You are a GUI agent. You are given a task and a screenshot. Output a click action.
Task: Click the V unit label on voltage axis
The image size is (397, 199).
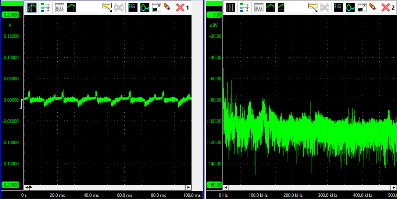pos(10,25)
